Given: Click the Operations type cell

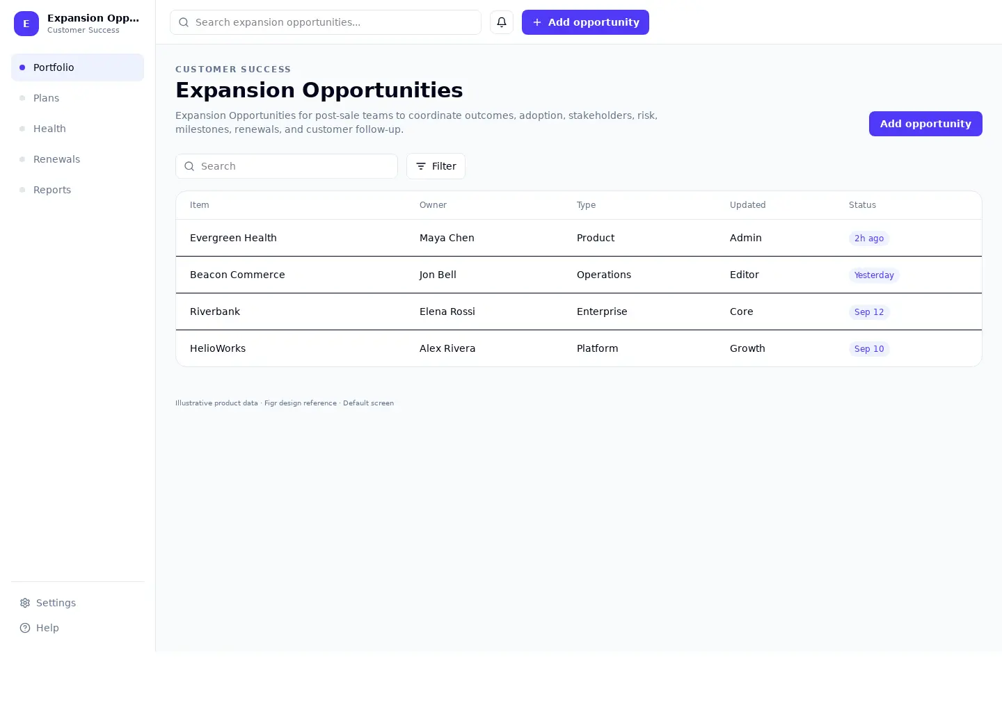Looking at the screenshot, I should click(604, 275).
